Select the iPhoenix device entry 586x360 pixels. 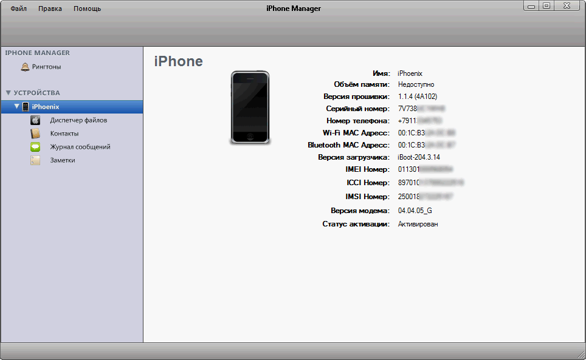[72, 107]
